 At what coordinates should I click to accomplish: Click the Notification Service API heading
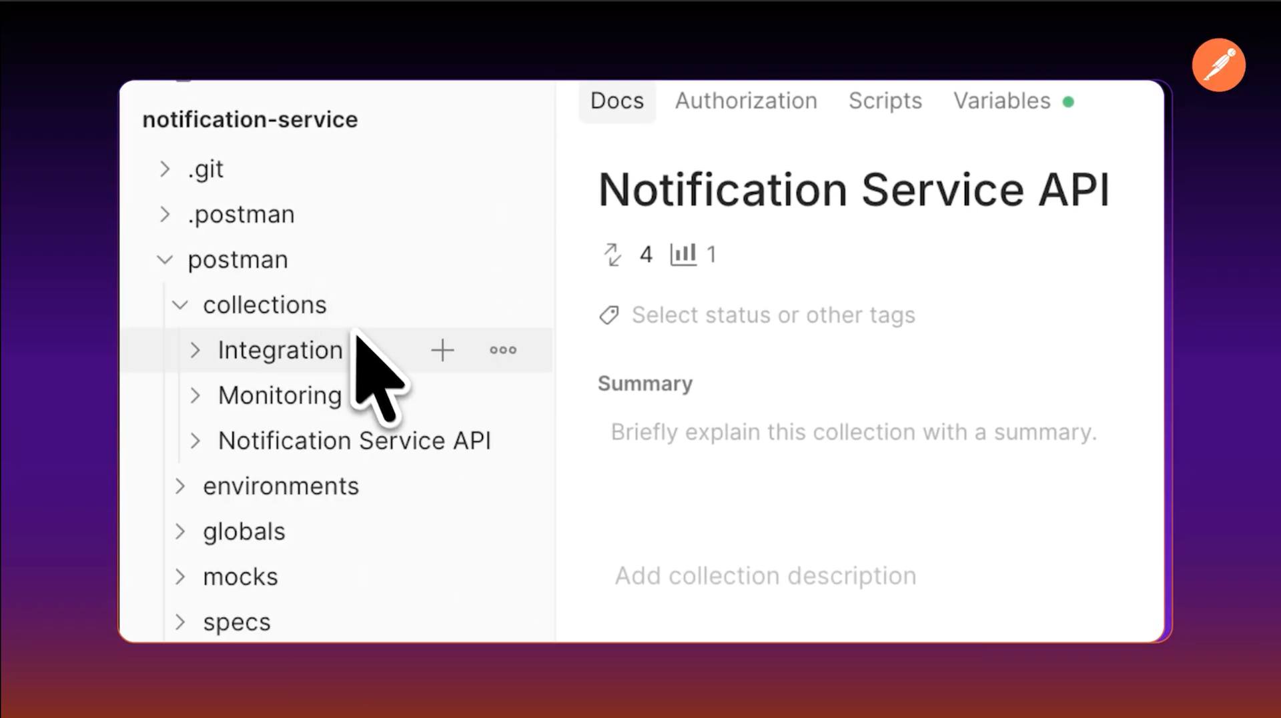(853, 190)
